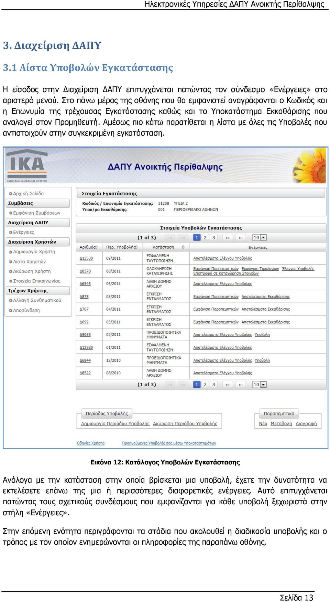
Task: Go to last page in the paginator below the table
Action: click(241, 385)
